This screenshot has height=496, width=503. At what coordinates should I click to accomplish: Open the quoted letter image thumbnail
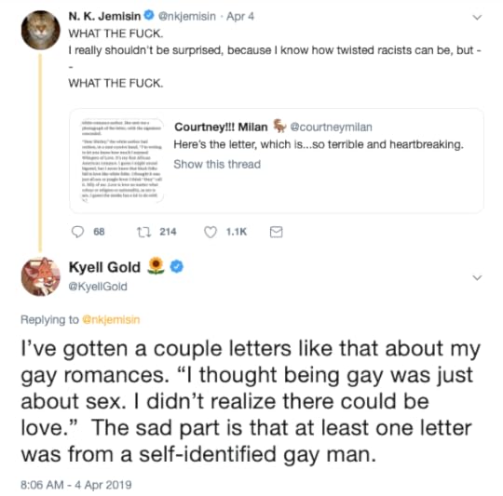point(122,161)
